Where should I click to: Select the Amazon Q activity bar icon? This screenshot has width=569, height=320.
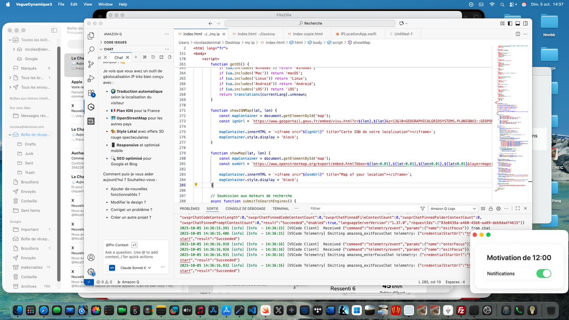click(x=92, y=107)
